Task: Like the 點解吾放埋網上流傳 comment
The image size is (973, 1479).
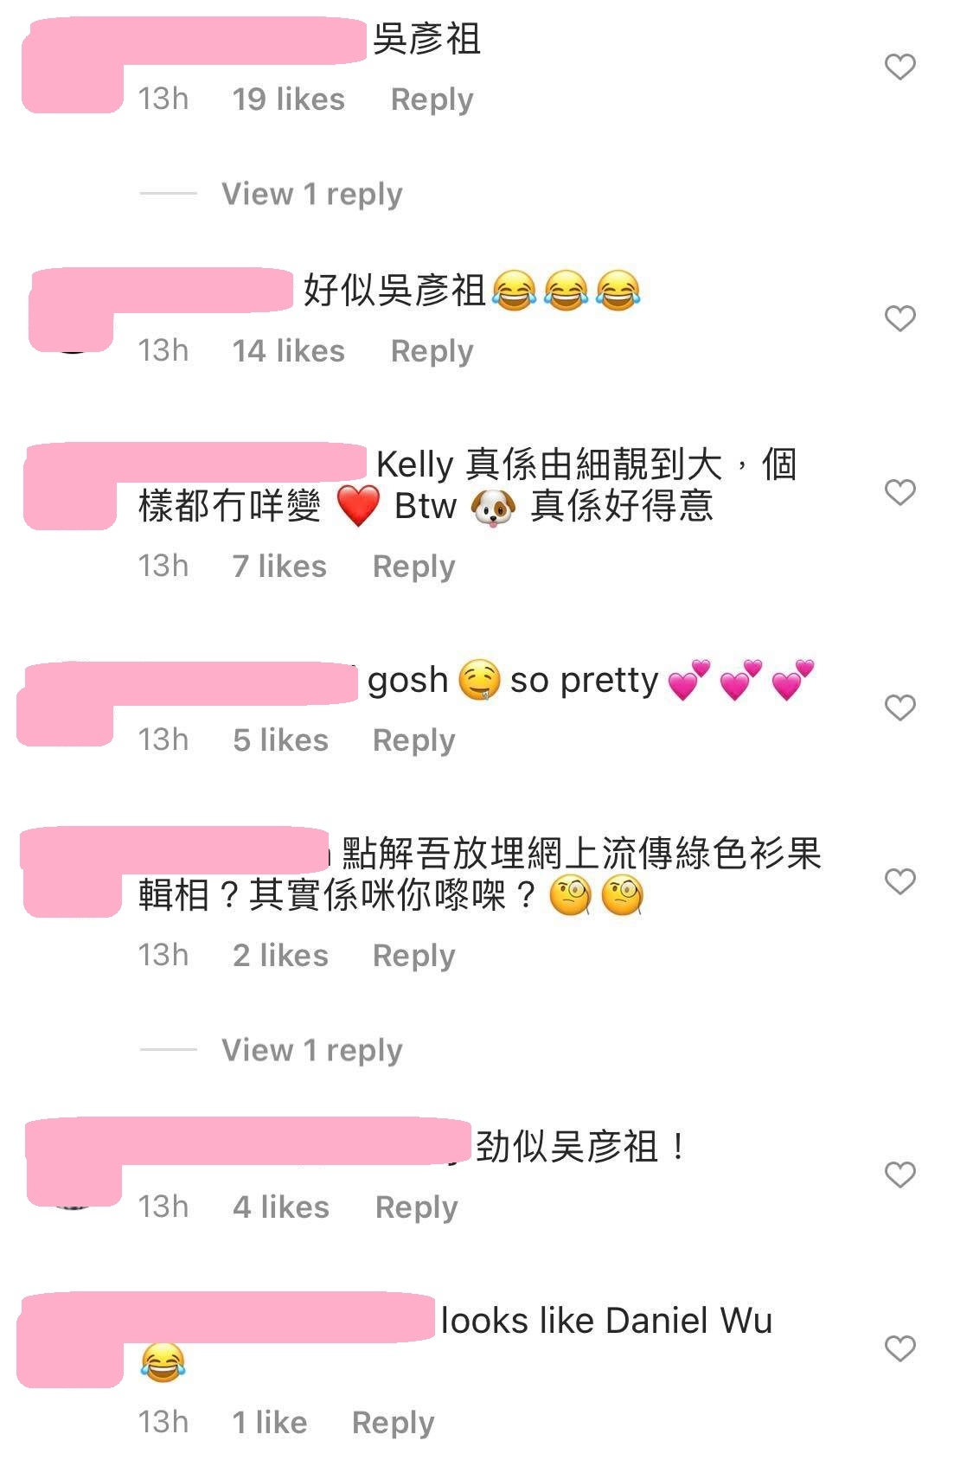Action: [899, 881]
